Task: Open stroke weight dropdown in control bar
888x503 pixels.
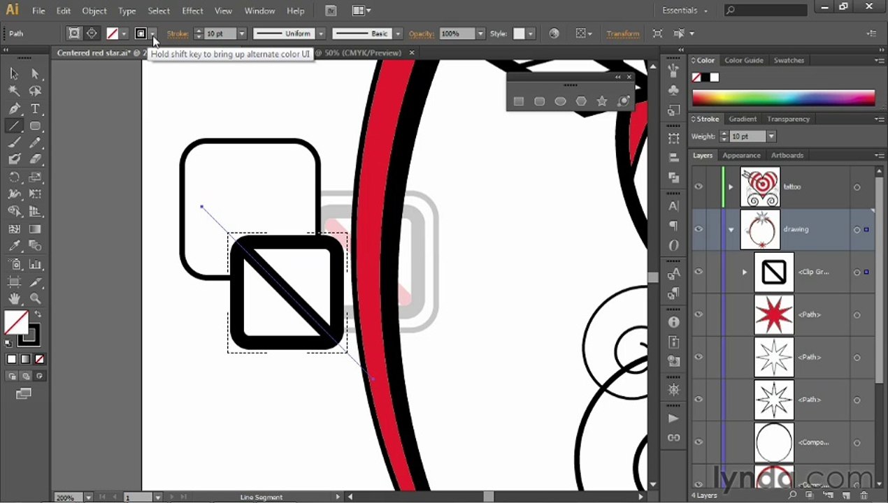Action: click(x=242, y=34)
